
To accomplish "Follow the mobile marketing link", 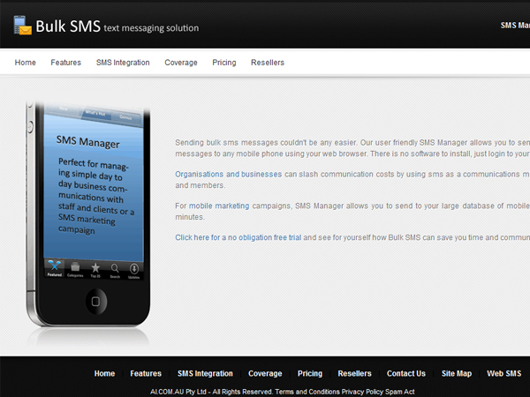I will pos(219,206).
